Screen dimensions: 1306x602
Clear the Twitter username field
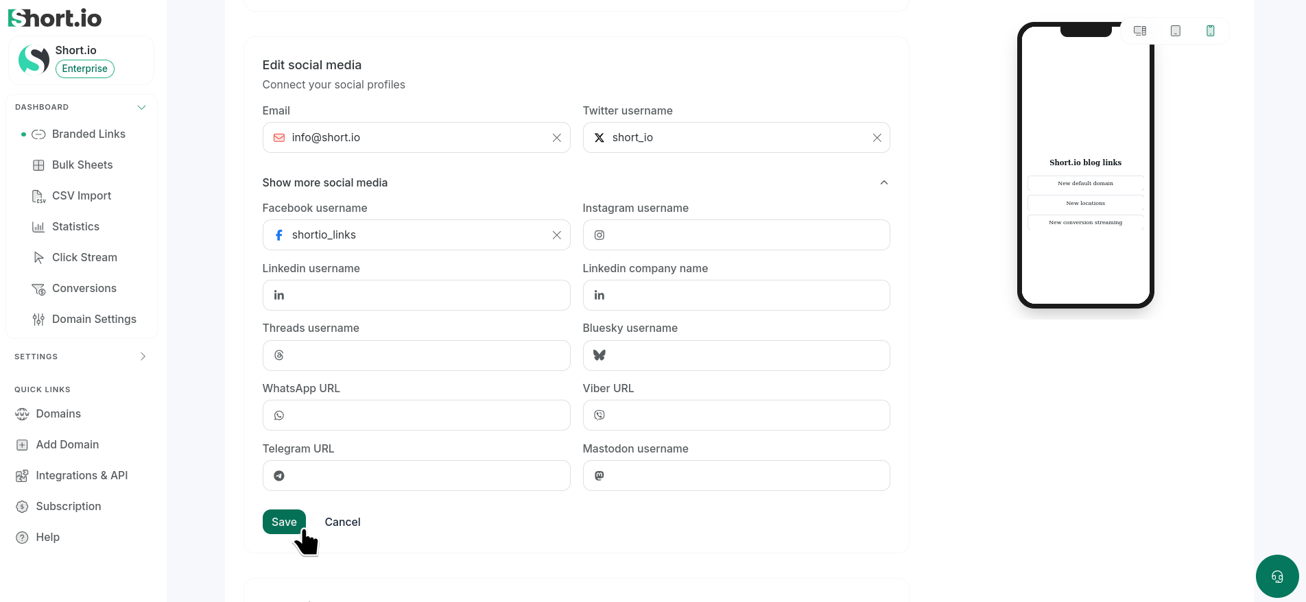[x=877, y=138]
